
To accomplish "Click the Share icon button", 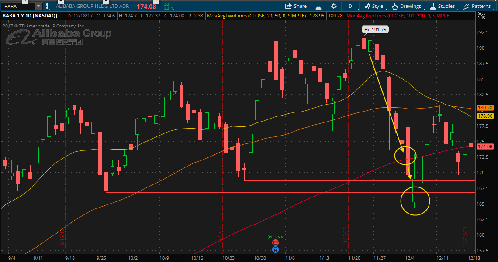I will pos(296,6).
